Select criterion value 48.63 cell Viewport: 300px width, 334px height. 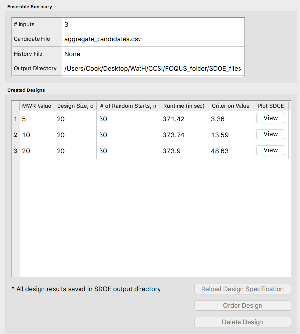tap(230, 151)
